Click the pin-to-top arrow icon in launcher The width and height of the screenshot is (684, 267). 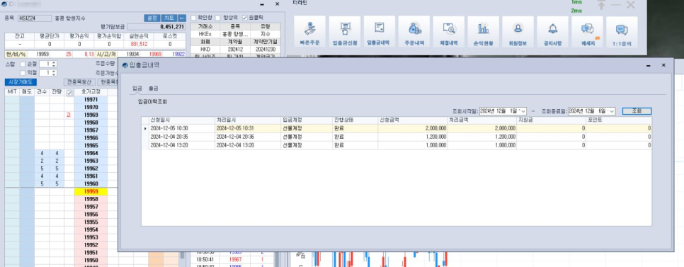601,5
